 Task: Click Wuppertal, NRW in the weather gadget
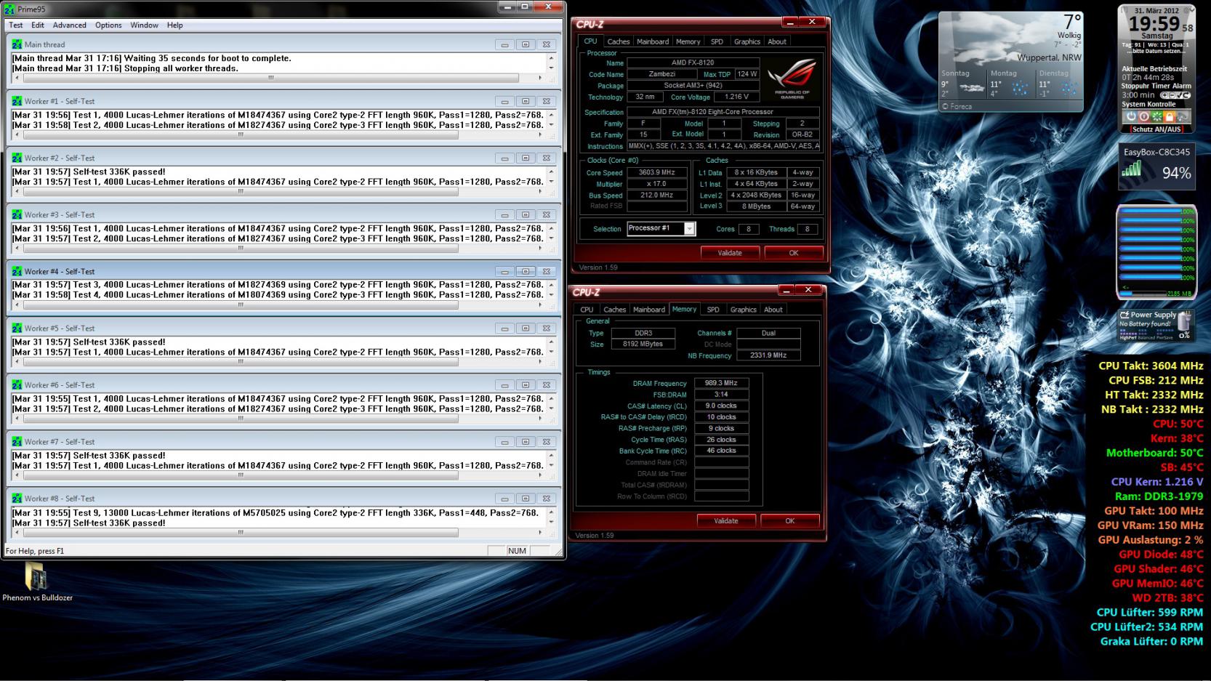click(1049, 57)
